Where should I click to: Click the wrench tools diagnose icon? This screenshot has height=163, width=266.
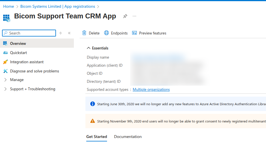5,71
